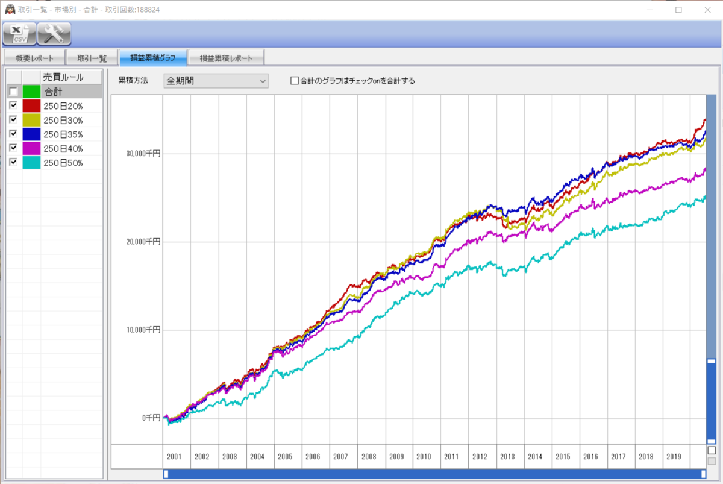Export results with the CSV icon
The width and height of the screenshot is (723, 484).
(x=20, y=34)
